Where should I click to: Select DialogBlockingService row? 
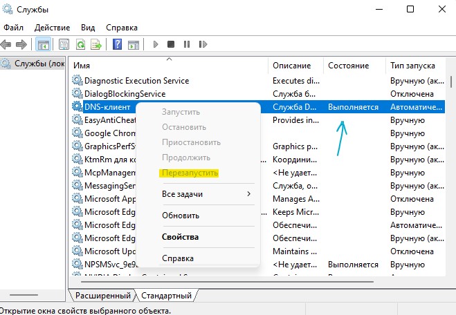[258, 94]
